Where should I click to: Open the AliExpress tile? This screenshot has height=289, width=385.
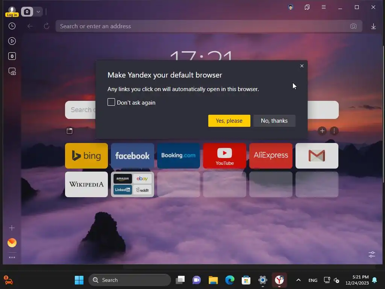271,156
